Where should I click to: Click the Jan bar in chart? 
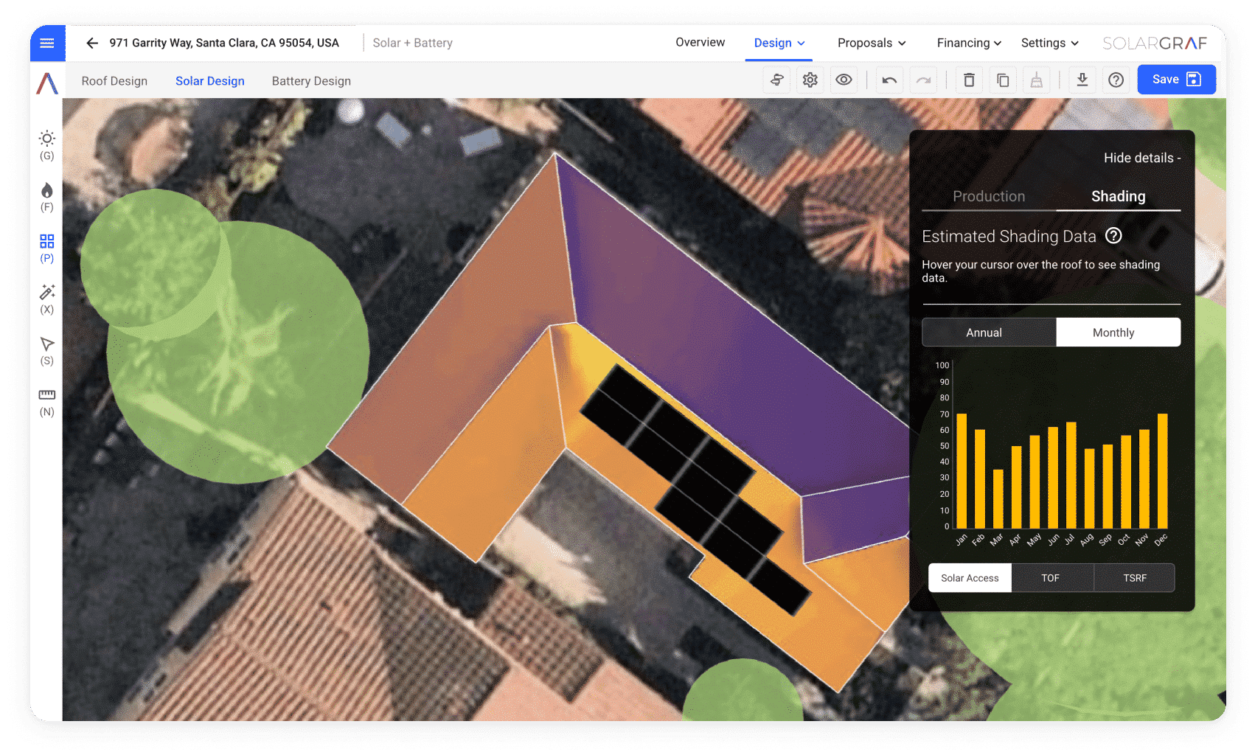tap(962, 470)
